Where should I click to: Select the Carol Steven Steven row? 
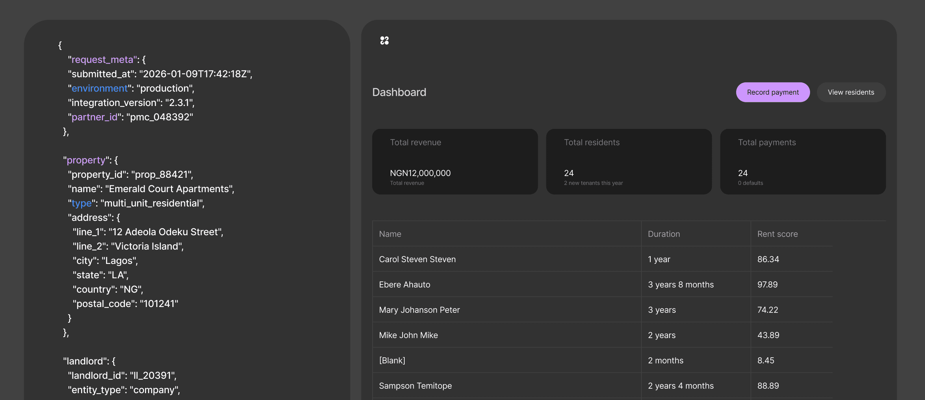click(417, 259)
